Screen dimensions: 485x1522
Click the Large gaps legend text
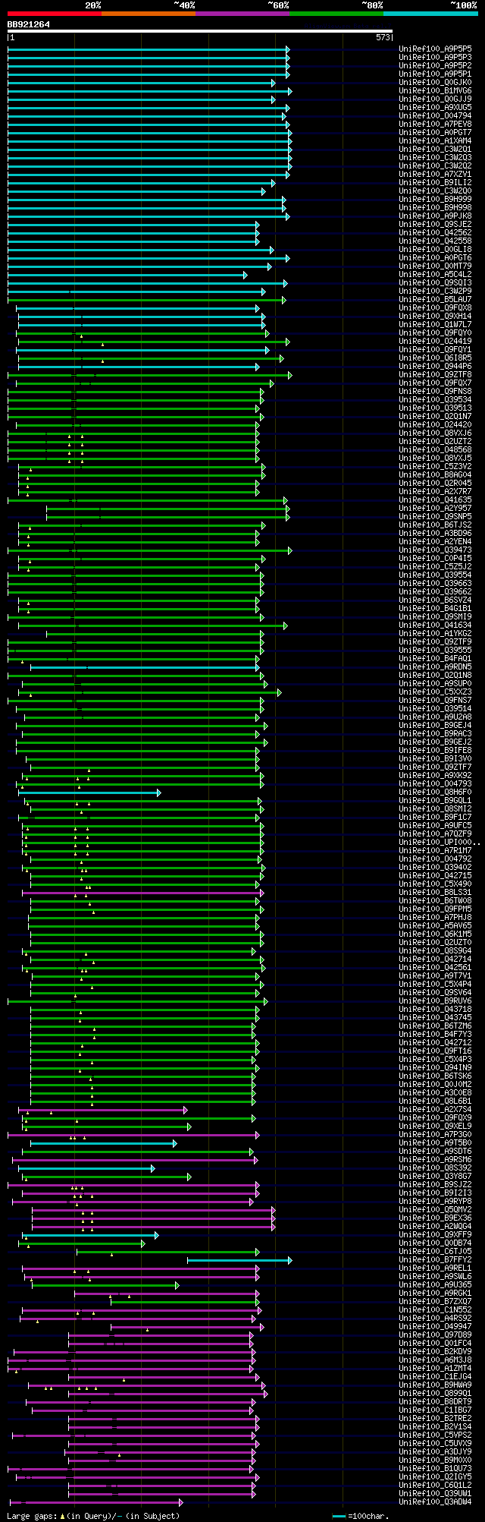click(x=93, y=1515)
